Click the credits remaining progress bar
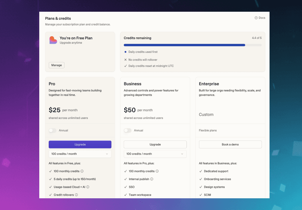The image size is (302, 210). click(x=193, y=45)
